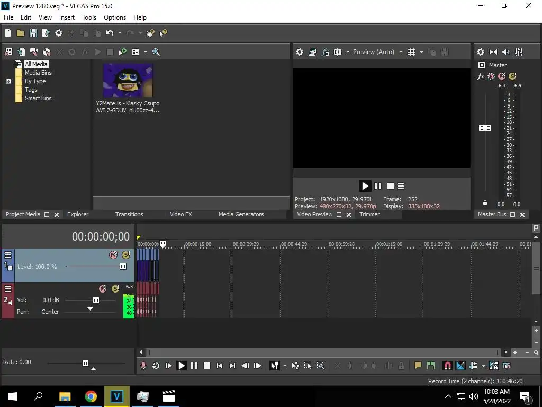Click the Import Media icon
The width and height of the screenshot is (542, 407).
click(21, 52)
